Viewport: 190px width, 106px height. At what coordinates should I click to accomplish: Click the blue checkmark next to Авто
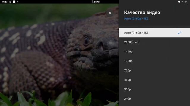[179, 33]
